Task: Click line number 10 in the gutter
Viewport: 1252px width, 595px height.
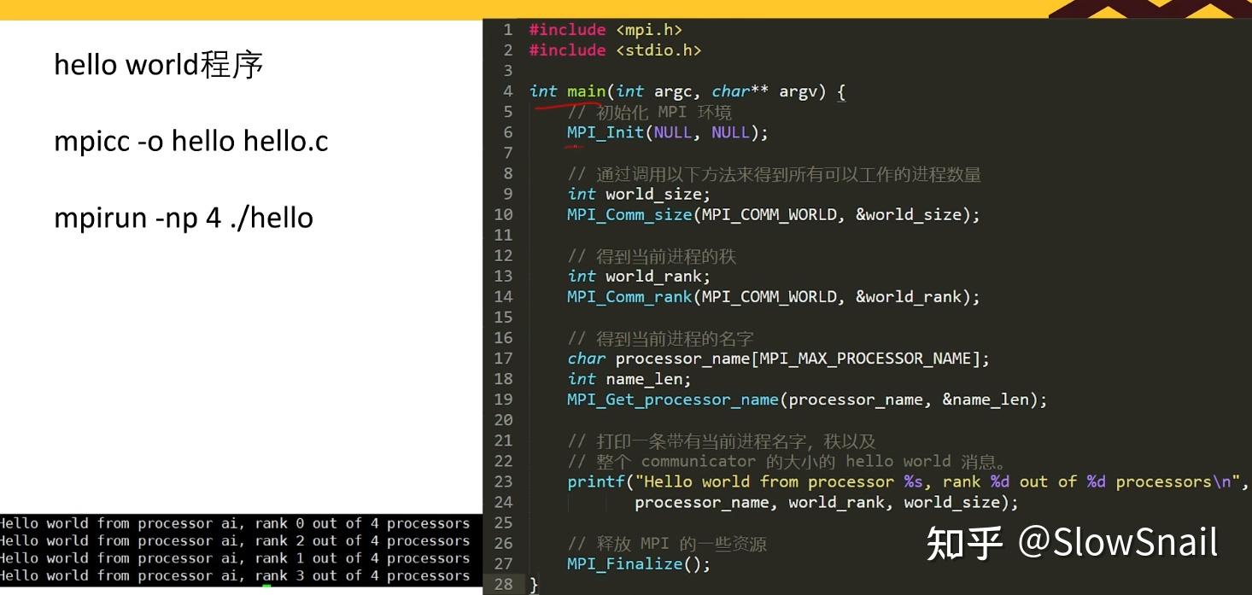Action: point(503,214)
